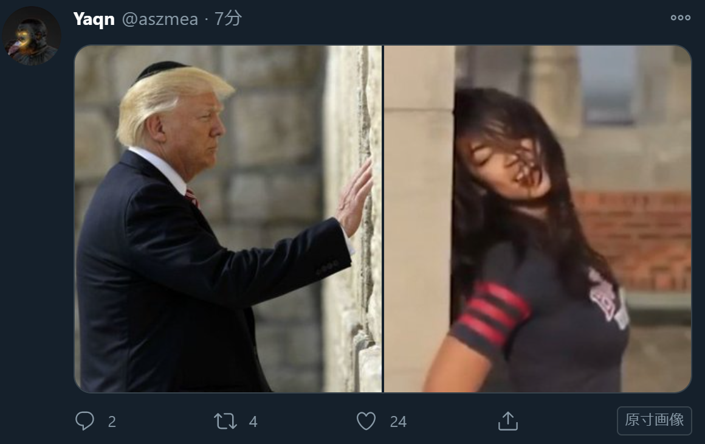Open the Yaqn display name link
The height and width of the screenshot is (444, 705).
point(94,19)
